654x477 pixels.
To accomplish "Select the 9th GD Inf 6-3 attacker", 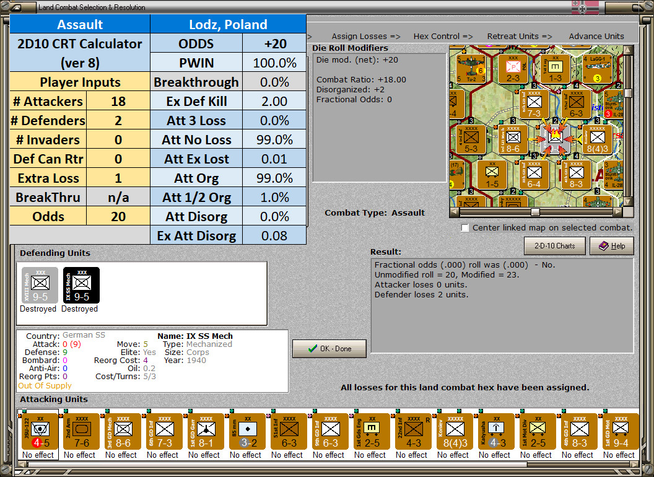I will click(x=330, y=432).
